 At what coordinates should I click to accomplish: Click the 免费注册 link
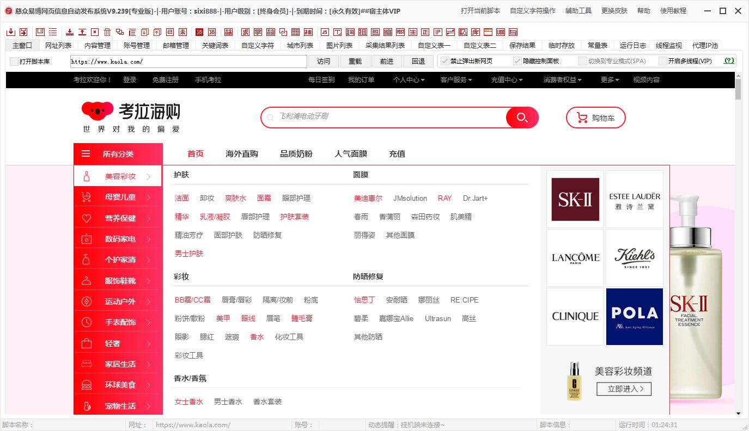click(166, 80)
